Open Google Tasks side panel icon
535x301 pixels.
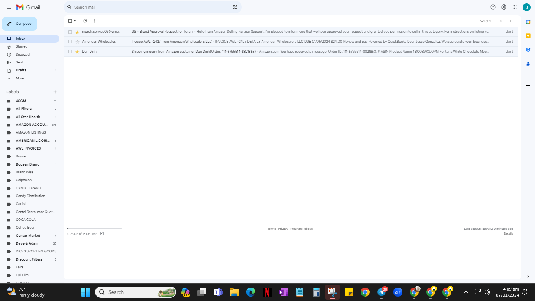point(528,49)
